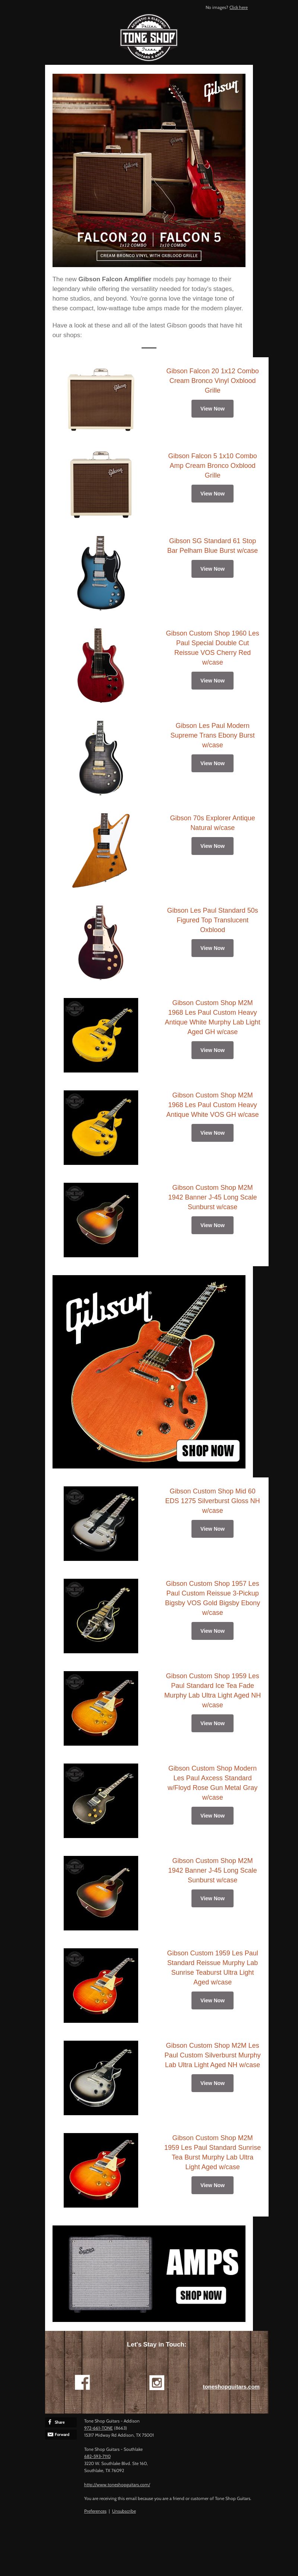
Task: Open the Instagram icon in footer
Action: pos(156,2382)
